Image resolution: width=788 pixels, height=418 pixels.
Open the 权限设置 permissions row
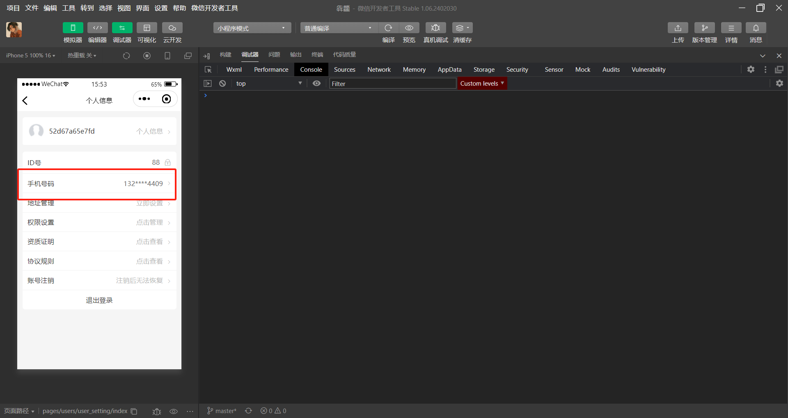click(99, 222)
